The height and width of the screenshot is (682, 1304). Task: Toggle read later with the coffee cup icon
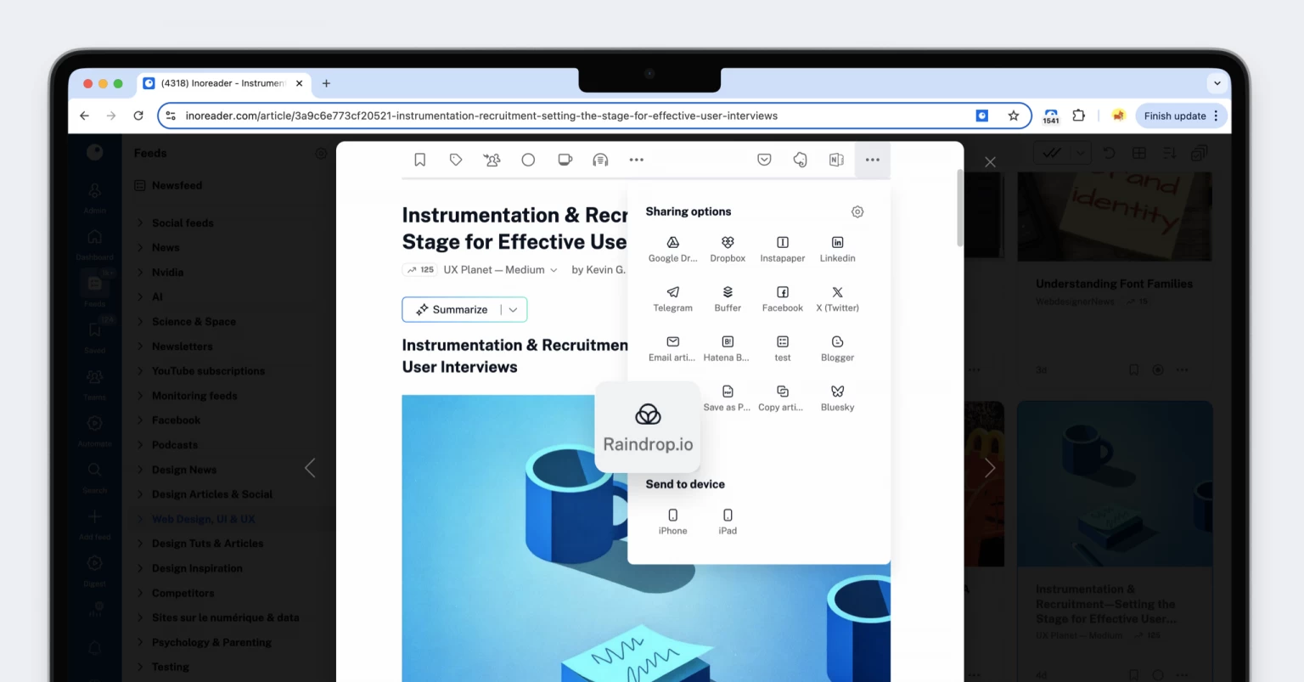pyautogui.click(x=565, y=160)
